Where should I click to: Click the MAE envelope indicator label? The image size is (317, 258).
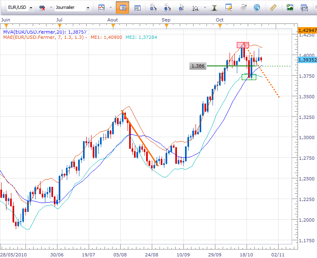[53, 37]
